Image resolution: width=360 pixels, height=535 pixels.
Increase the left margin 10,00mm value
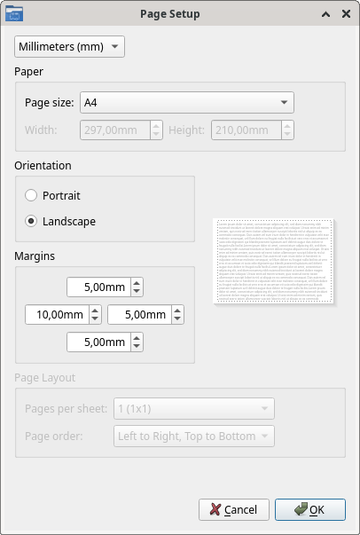tap(95, 311)
